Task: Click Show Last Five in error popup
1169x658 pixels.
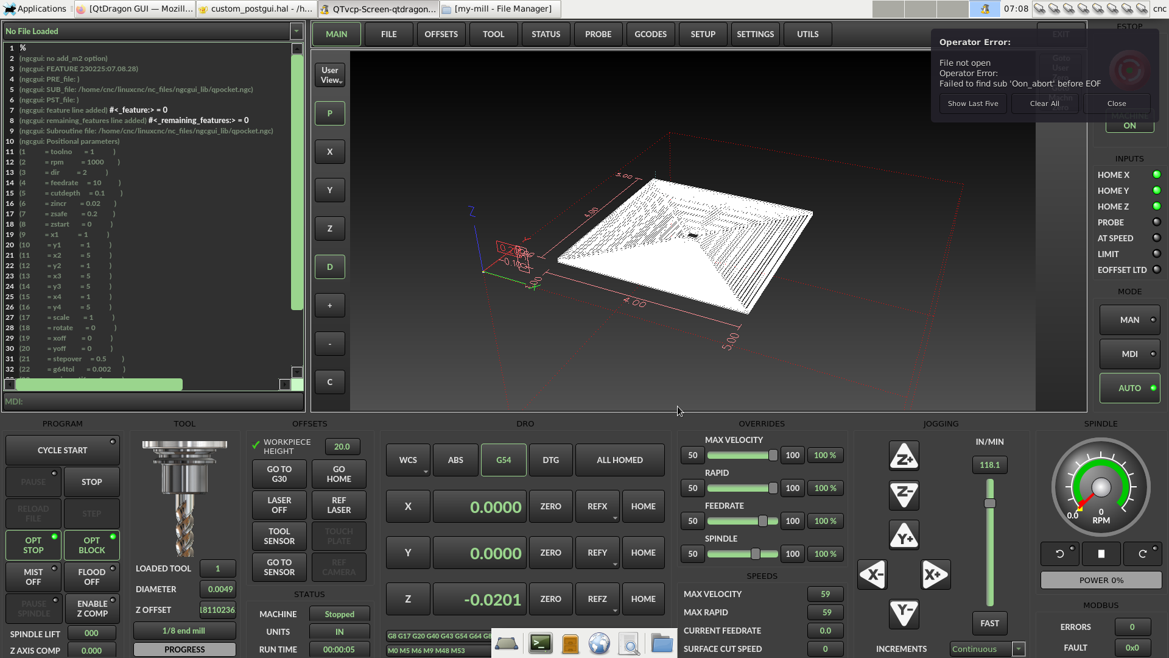Action: click(x=973, y=104)
